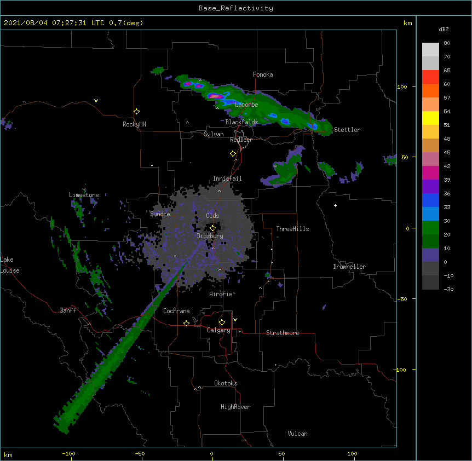
Task: Click the -30 value on dBZ scale
Action: point(448,289)
